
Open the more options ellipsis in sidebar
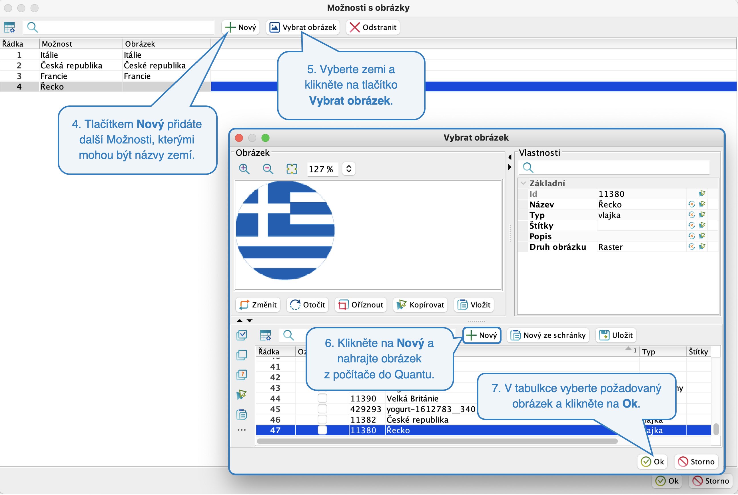[x=242, y=430]
